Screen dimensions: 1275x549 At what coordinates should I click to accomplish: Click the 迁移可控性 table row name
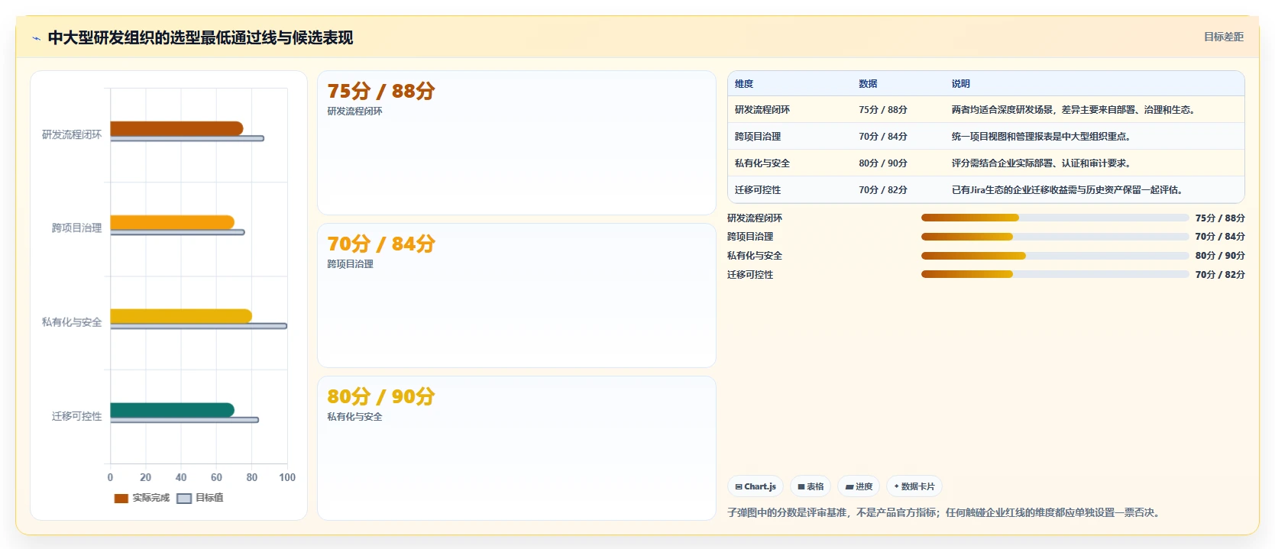coord(758,190)
